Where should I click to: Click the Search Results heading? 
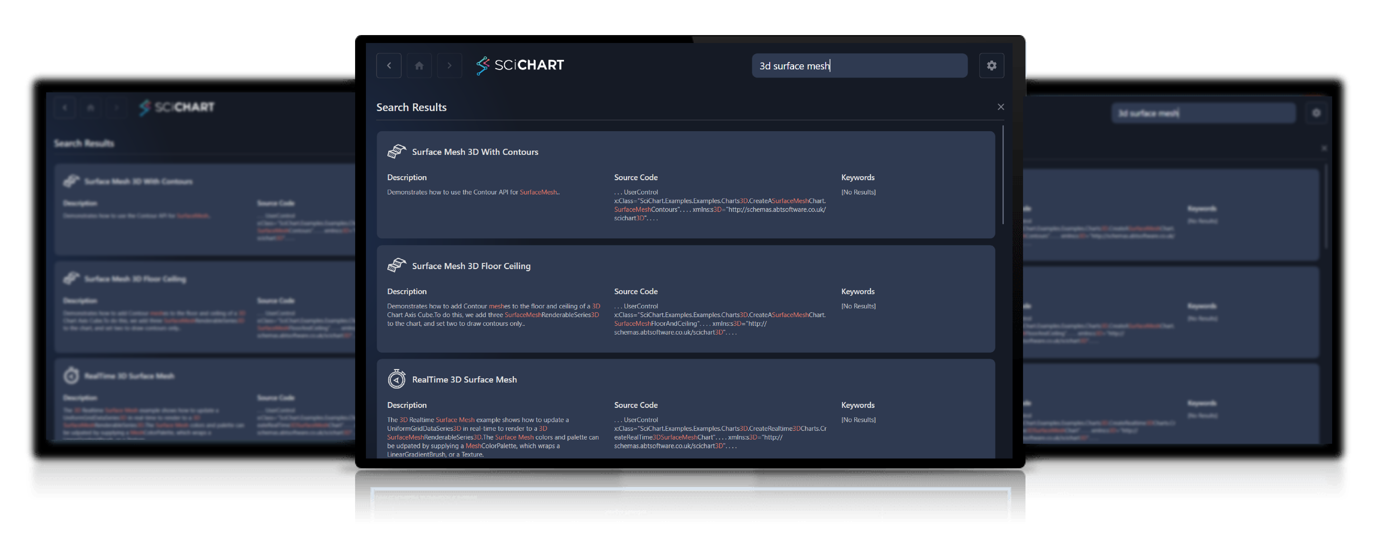(411, 107)
